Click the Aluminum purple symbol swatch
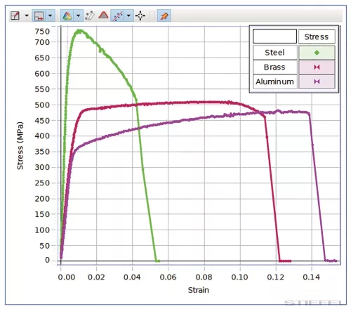351x309 pixels. [x=317, y=81]
